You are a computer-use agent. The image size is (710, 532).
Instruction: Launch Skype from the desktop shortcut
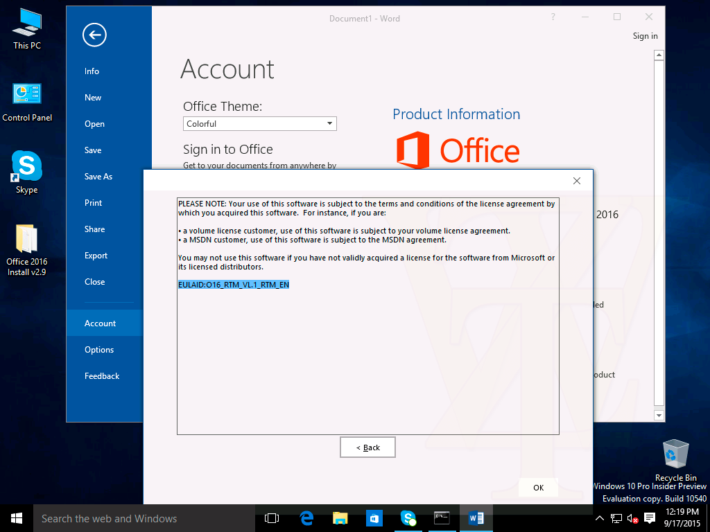point(27,172)
